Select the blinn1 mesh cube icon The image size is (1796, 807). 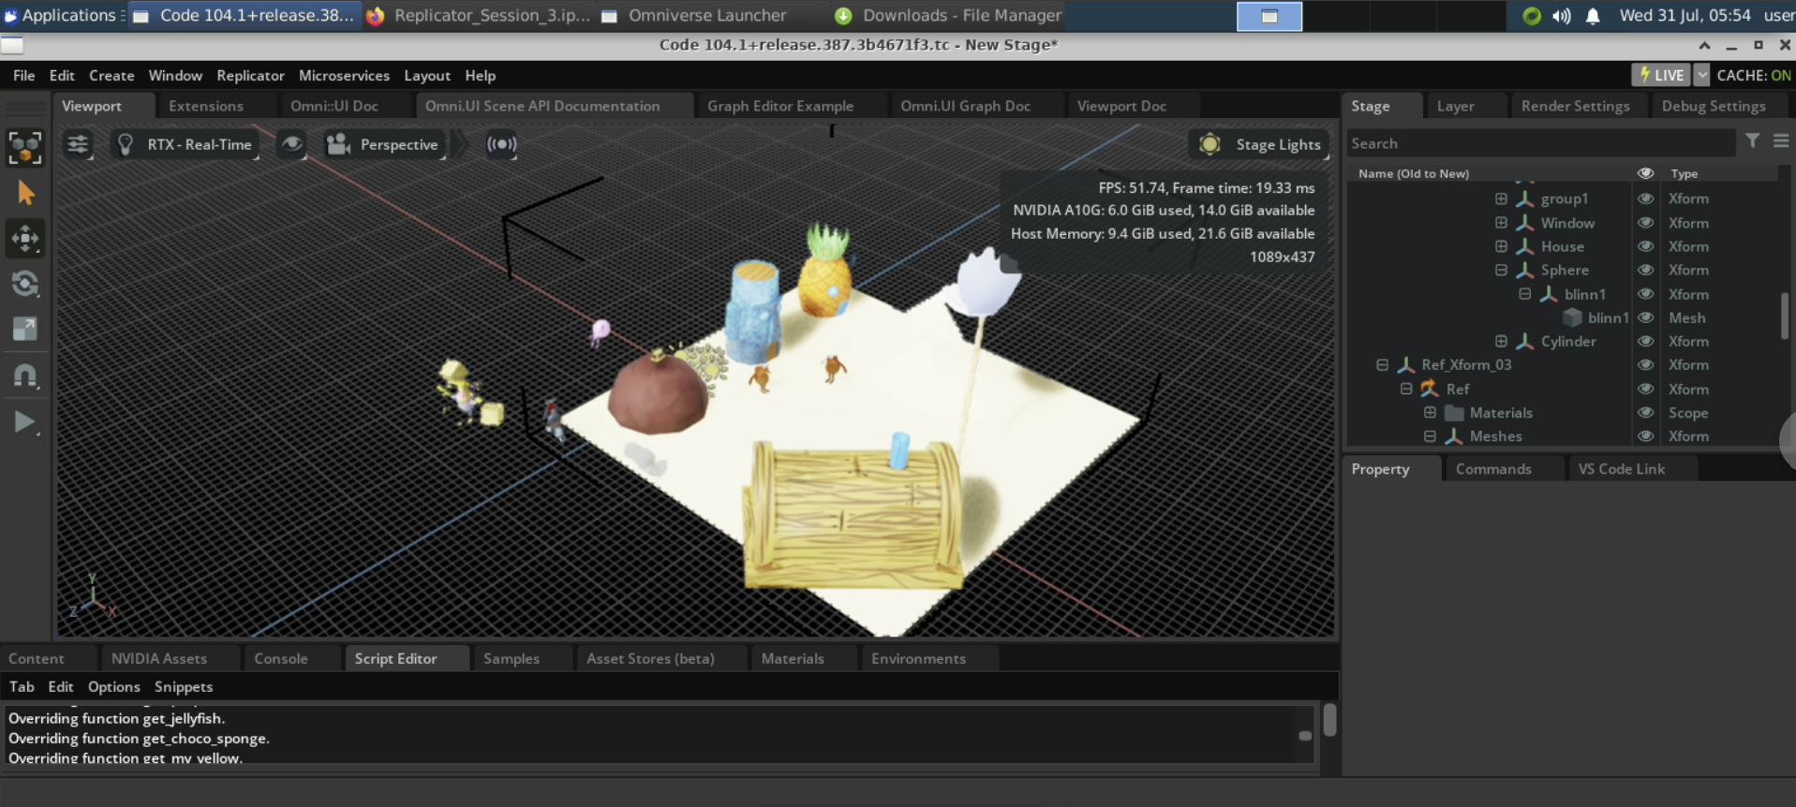pyautogui.click(x=1572, y=317)
